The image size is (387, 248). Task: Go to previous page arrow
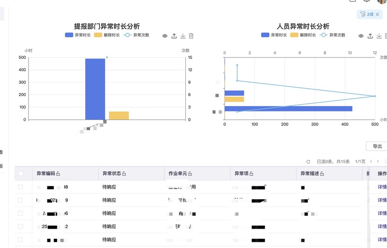[x=371, y=161]
